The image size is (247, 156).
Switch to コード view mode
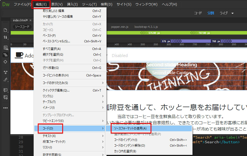[x=198, y=13]
